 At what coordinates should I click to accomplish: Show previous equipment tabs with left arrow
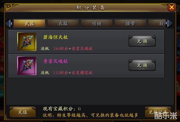(9, 23)
